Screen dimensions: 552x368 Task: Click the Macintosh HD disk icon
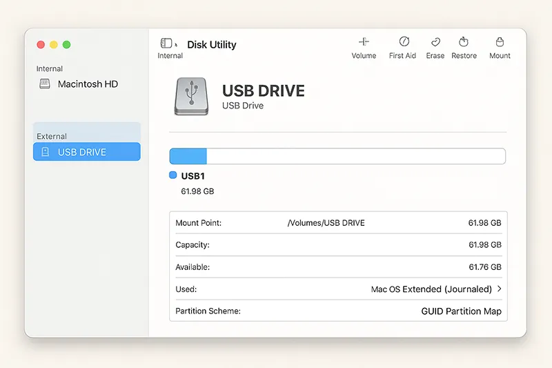(x=45, y=84)
